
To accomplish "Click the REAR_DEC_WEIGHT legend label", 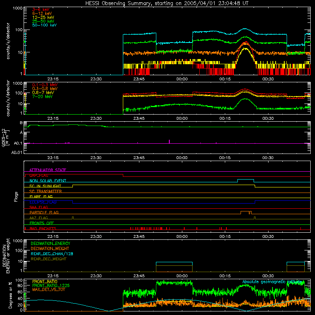I will (48, 259).
